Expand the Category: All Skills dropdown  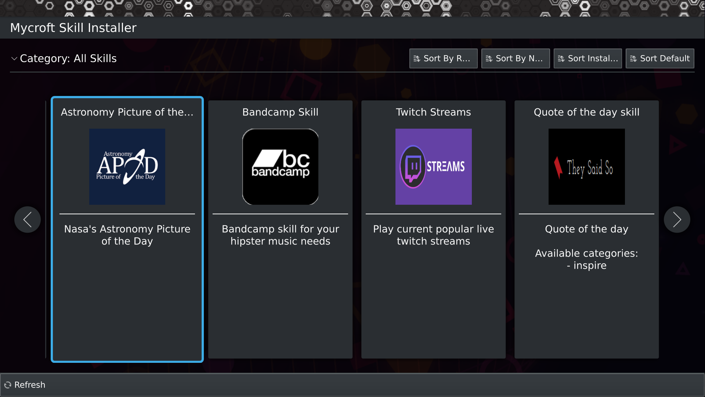pos(64,58)
